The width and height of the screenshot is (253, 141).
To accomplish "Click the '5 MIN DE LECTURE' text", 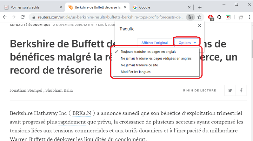I will point(199,90).
